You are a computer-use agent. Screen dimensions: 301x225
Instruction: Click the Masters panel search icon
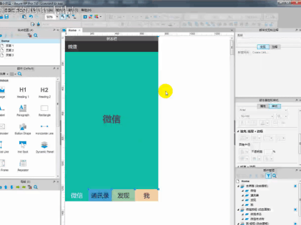(35, 187)
